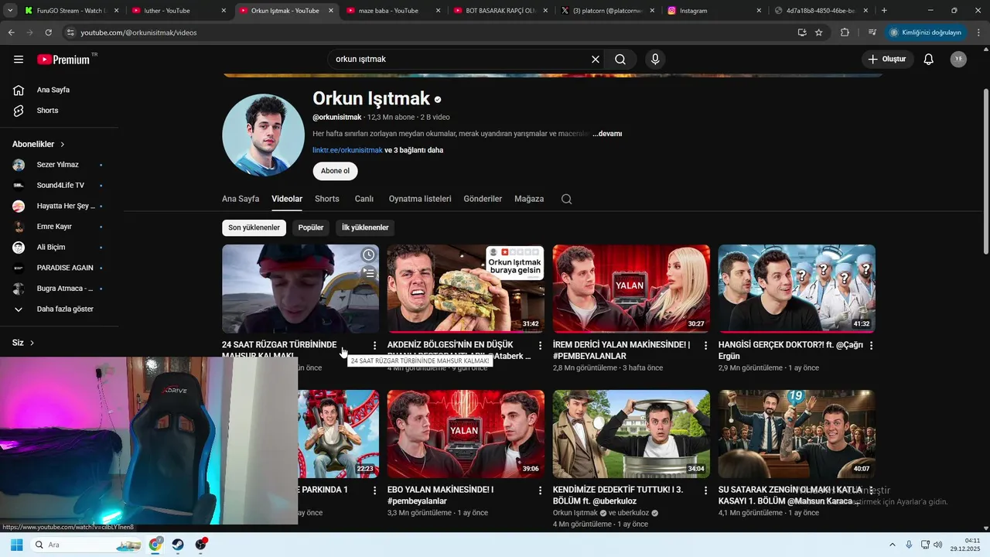Switch to channel Ana Sayfa tab
This screenshot has width=990, height=557.
pos(241,199)
